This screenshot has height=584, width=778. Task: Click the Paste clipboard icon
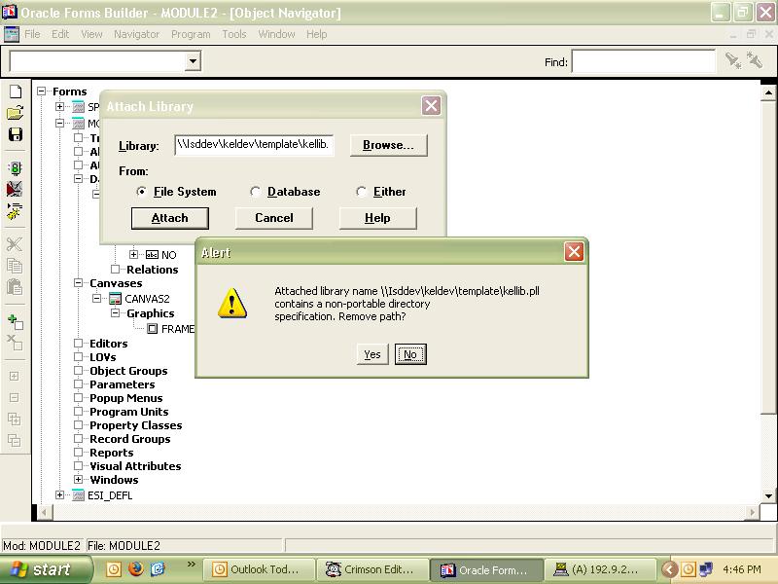tap(15, 287)
